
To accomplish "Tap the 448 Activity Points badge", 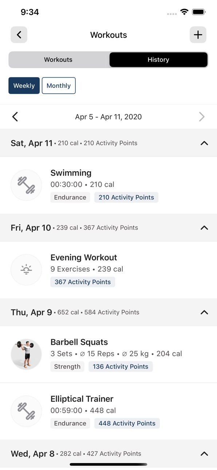I will point(127,423).
